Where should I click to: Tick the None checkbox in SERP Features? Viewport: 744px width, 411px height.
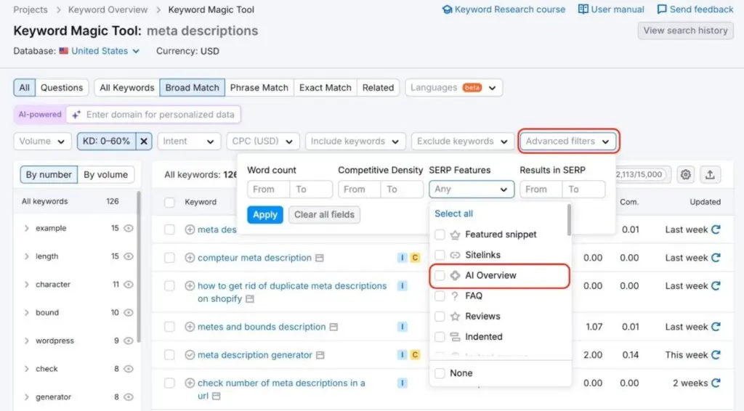pos(440,373)
